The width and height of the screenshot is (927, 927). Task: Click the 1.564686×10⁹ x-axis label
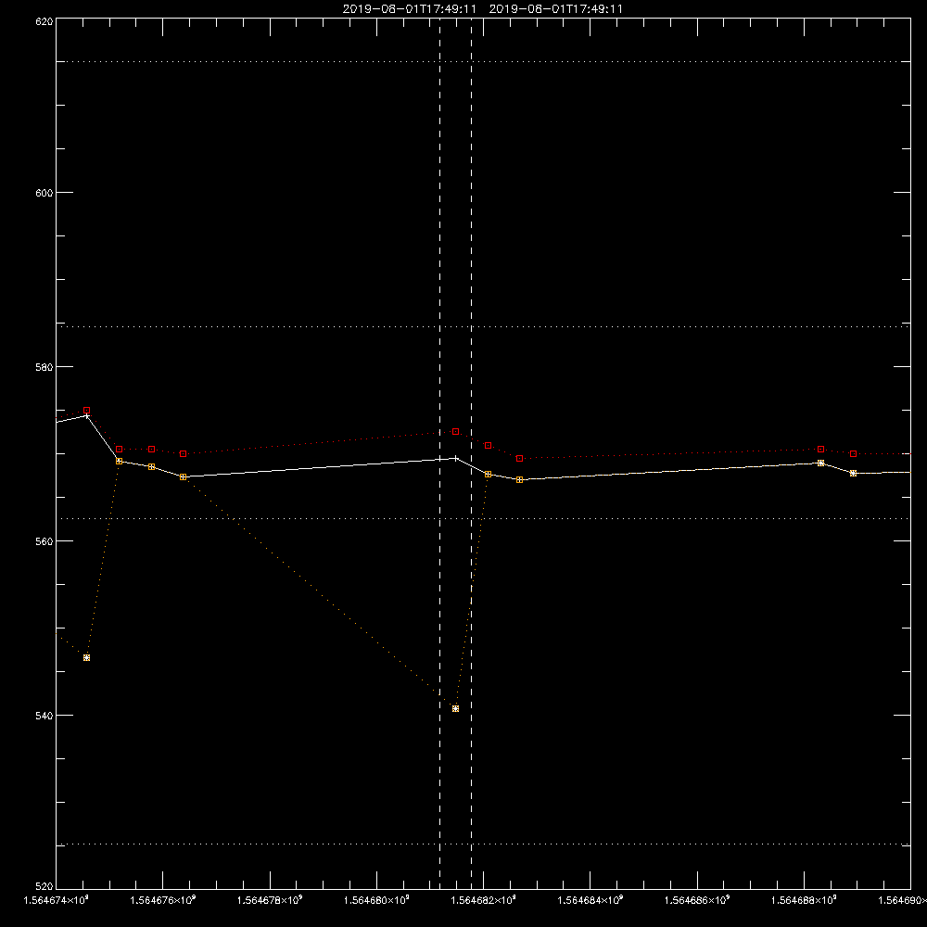point(697,900)
